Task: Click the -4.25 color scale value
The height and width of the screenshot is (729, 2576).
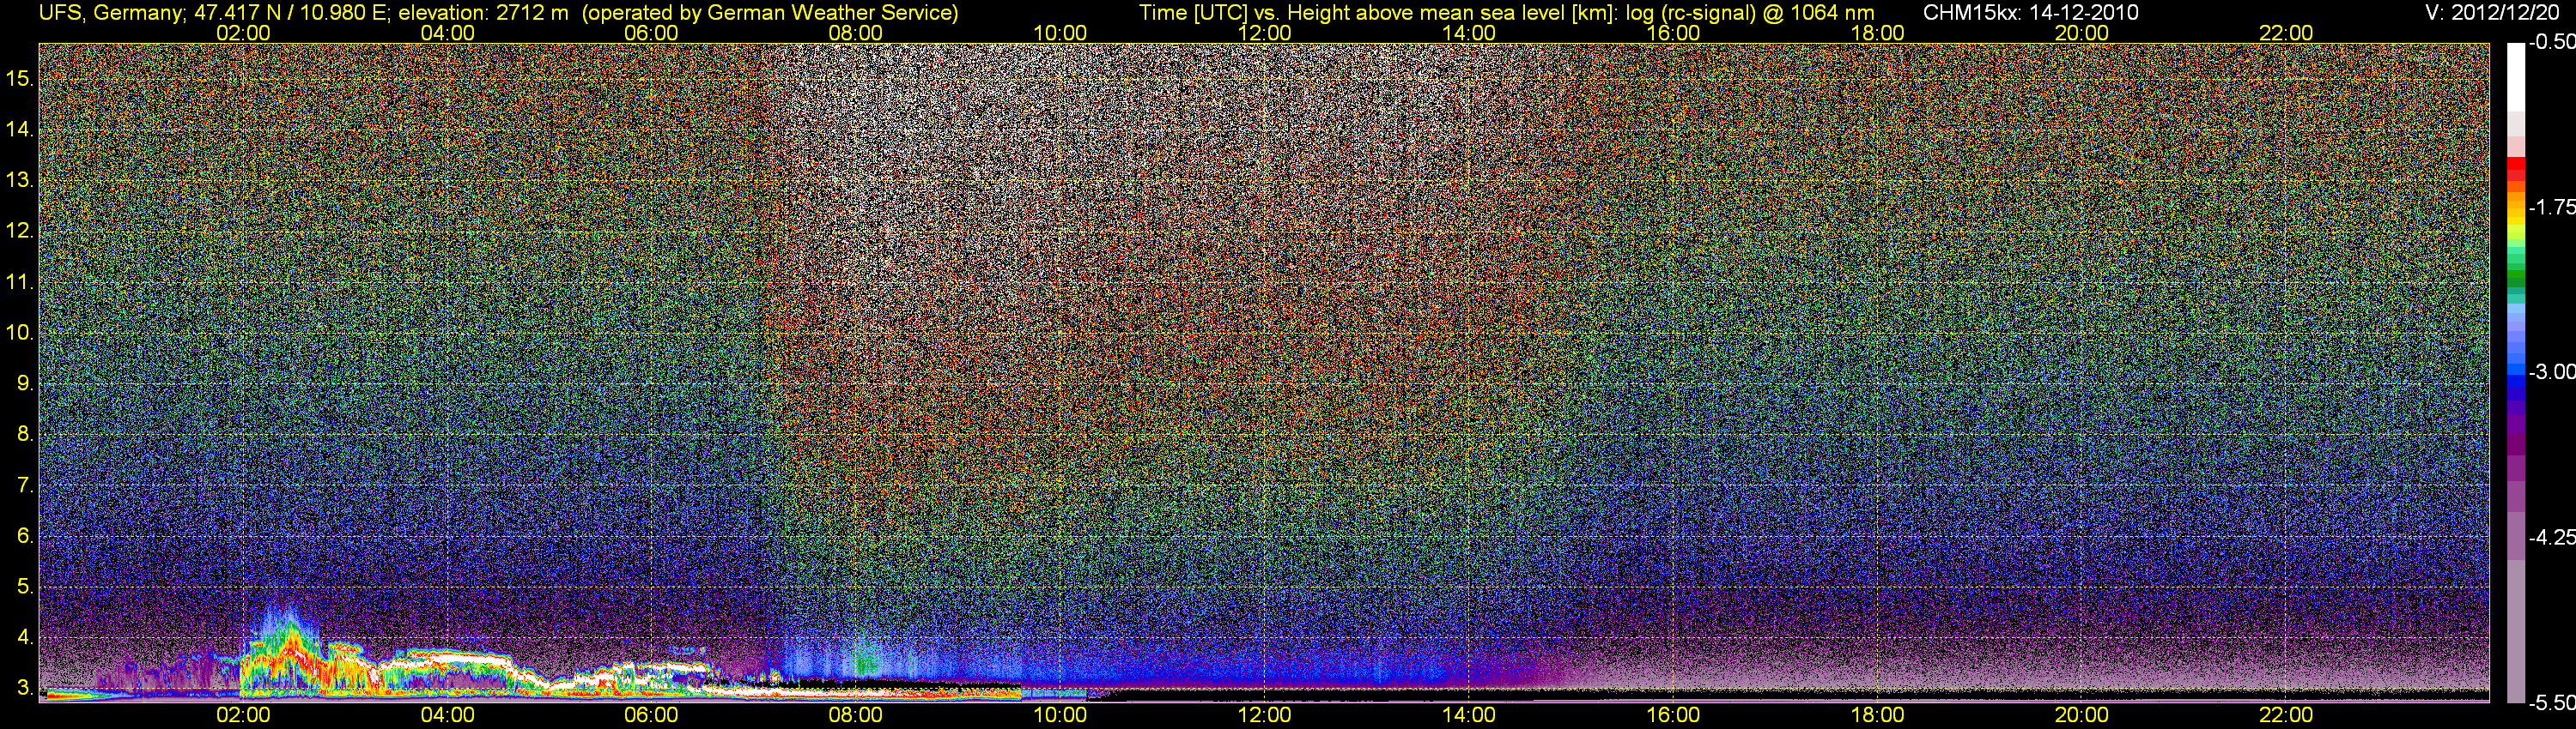Action: tap(2552, 537)
